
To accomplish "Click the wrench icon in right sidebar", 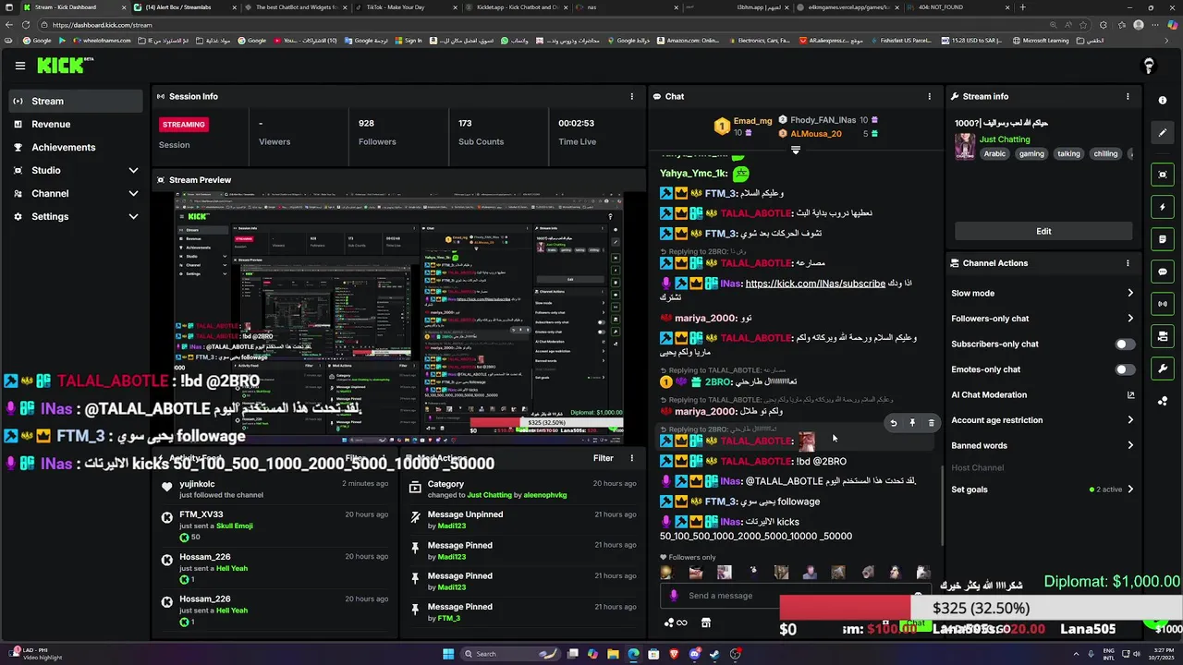I will coord(1163,369).
